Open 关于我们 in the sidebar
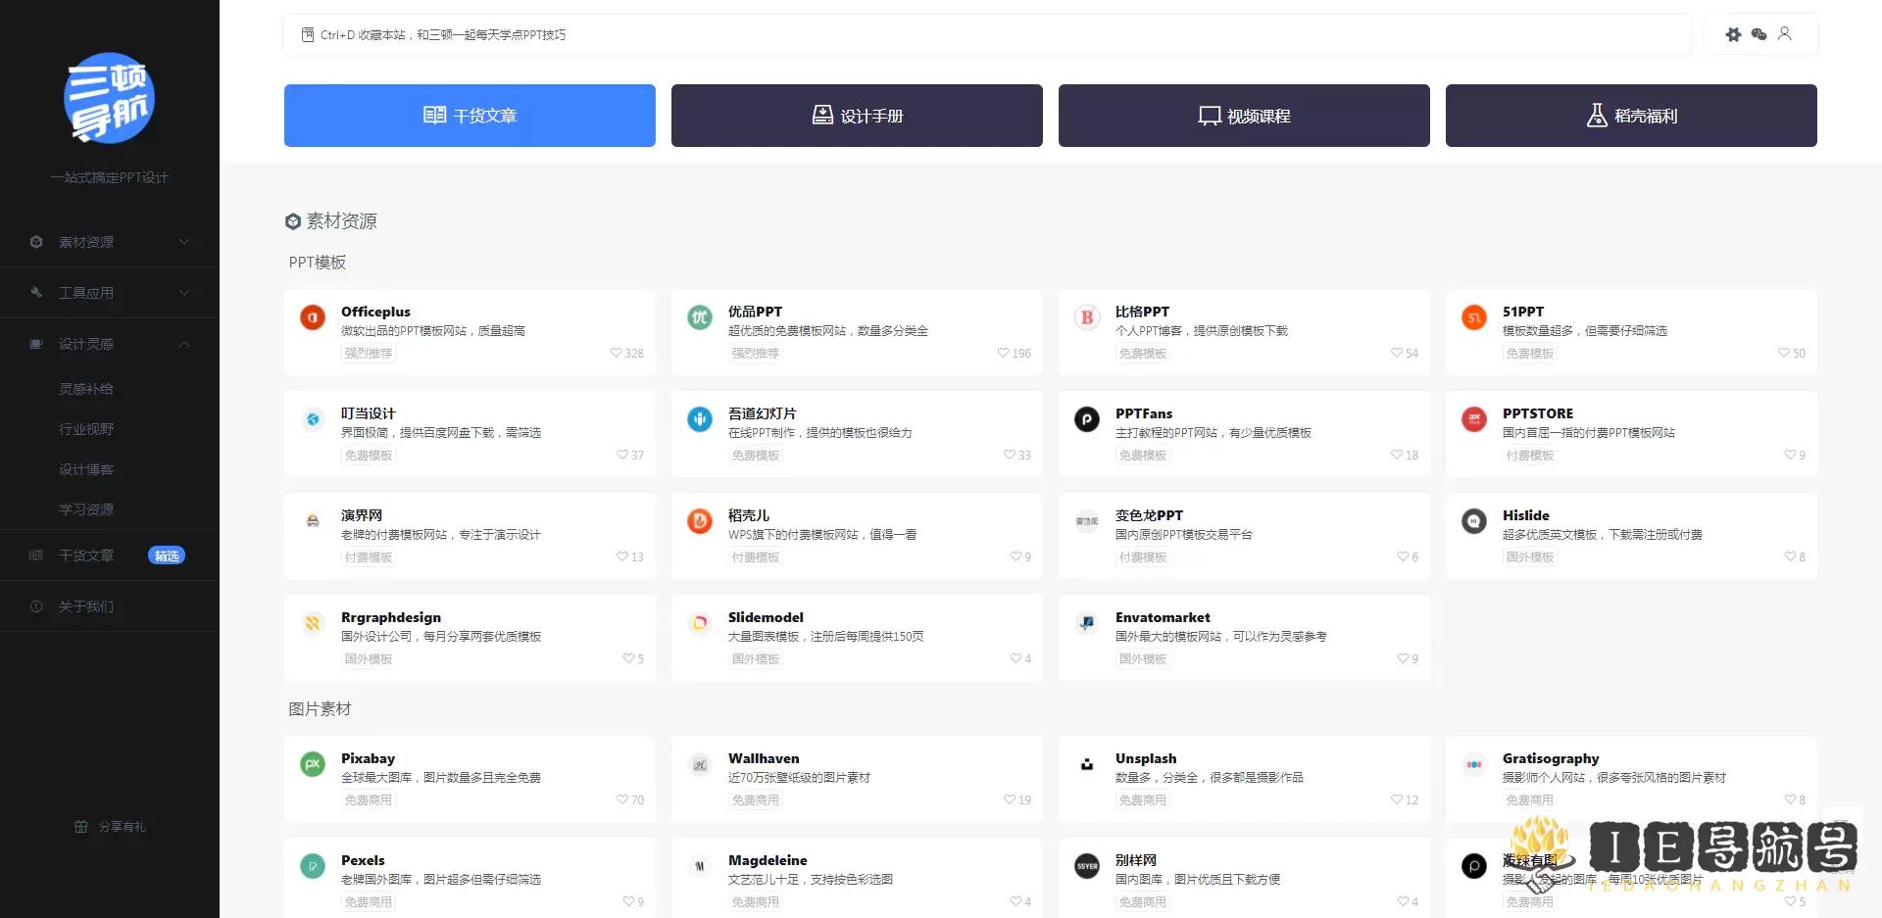This screenshot has height=918, width=1882. point(86,606)
